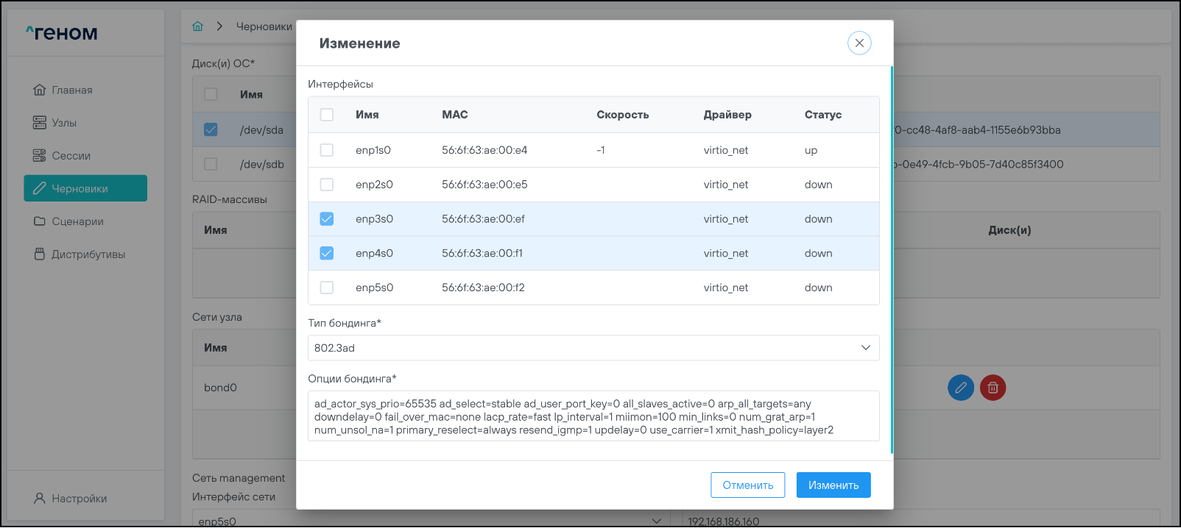Click the Главная house icon in sidebar
The image size is (1181, 528).
pos(40,90)
